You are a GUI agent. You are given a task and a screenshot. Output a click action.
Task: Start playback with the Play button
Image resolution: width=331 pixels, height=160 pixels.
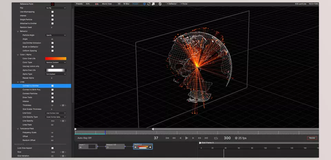pos(187,138)
